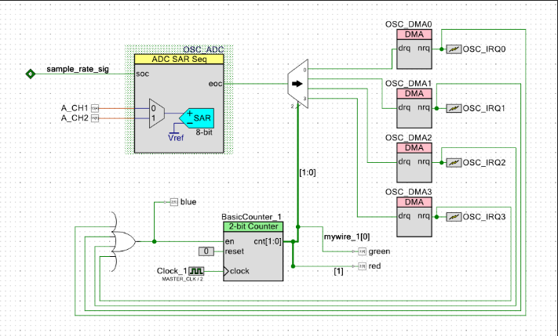This screenshot has height=336, width=558.
Task: Select the sample_rate_sig green diamond connector
Action: point(30,74)
